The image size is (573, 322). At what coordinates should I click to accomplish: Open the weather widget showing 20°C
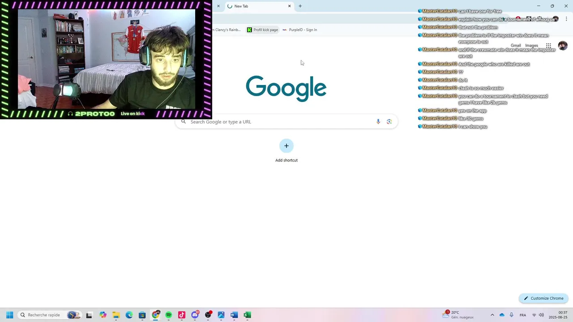pos(458,315)
